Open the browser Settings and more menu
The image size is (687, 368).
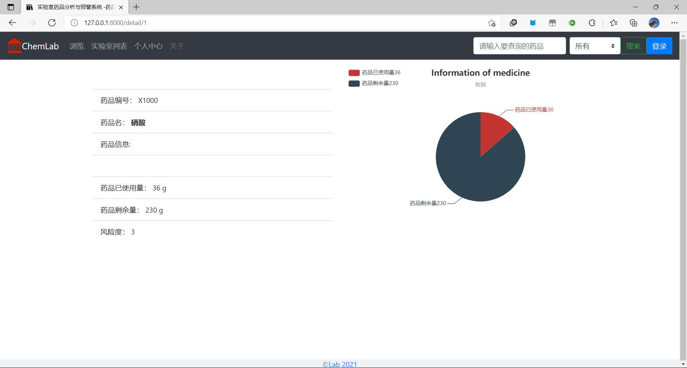pyautogui.click(x=674, y=23)
